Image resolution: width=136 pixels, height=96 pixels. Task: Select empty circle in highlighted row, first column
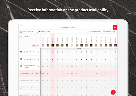[x=43, y=74]
